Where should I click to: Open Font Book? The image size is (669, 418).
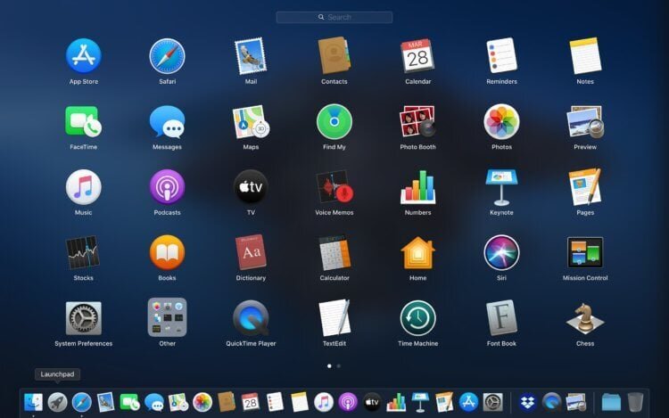pos(501,318)
